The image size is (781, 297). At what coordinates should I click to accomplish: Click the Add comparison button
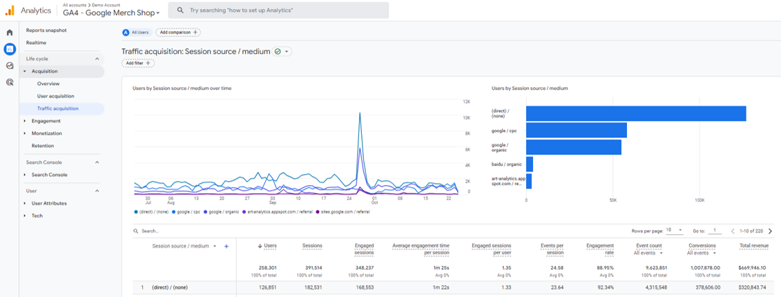click(178, 32)
